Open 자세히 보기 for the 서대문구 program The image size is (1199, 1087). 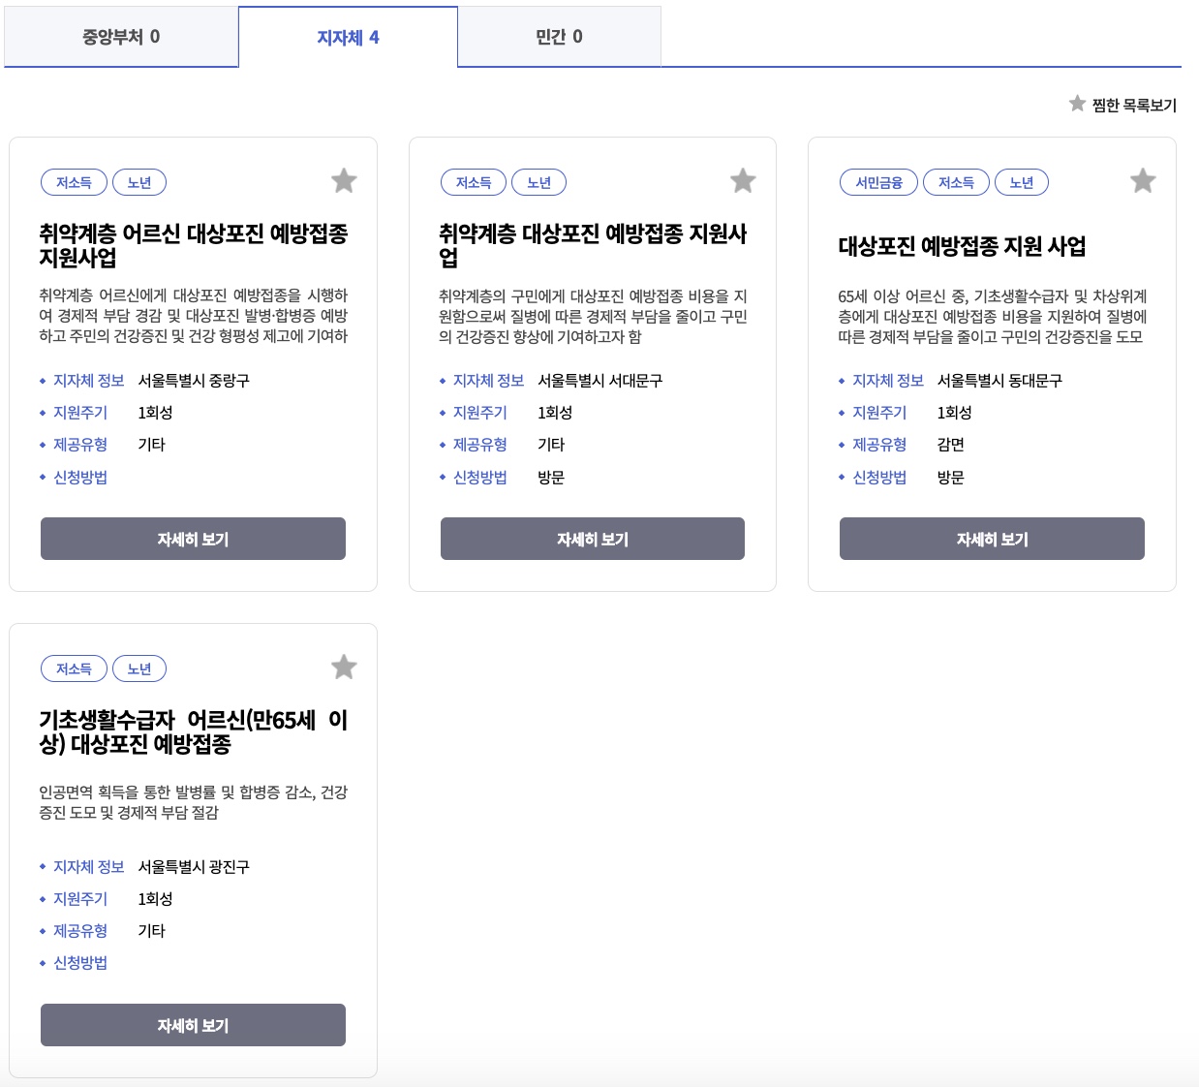click(x=592, y=539)
